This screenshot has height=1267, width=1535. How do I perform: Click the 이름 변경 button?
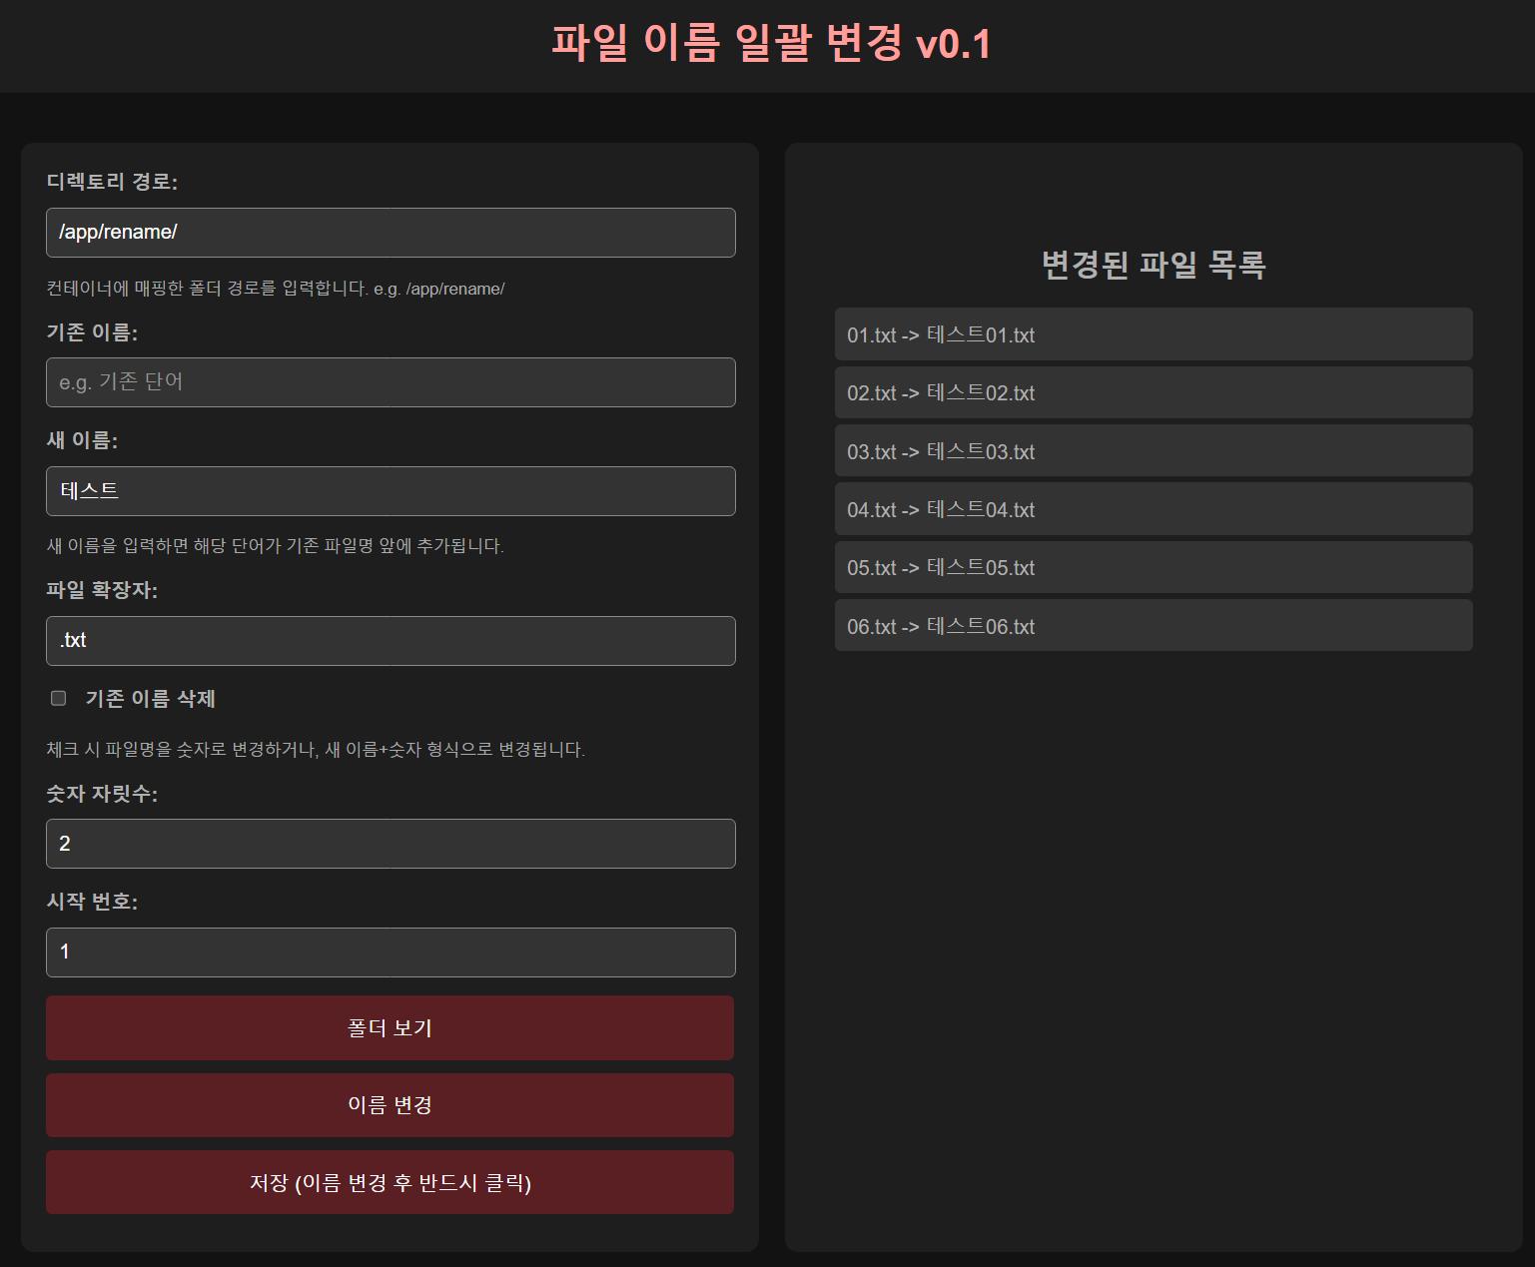[x=389, y=1105]
